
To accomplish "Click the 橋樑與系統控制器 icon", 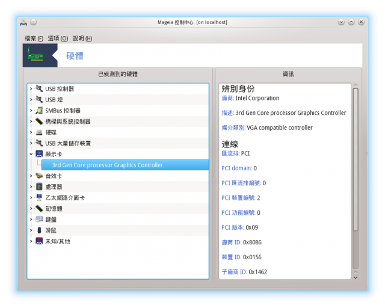I will pyautogui.click(x=39, y=122).
